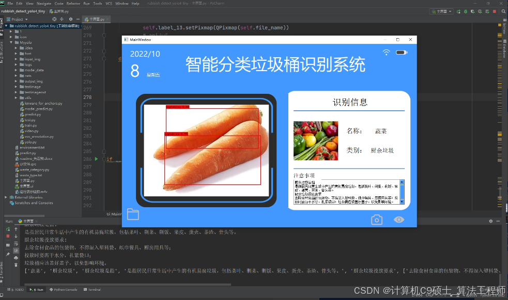Click the carrot detection image preview
The width and height of the screenshot is (508, 300).
206,151
